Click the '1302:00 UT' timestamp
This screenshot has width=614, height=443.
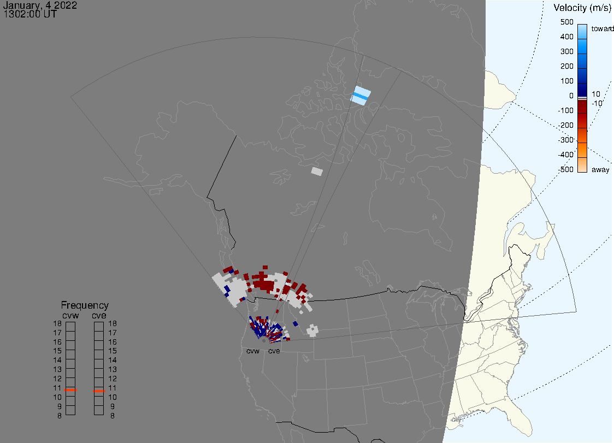point(30,14)
